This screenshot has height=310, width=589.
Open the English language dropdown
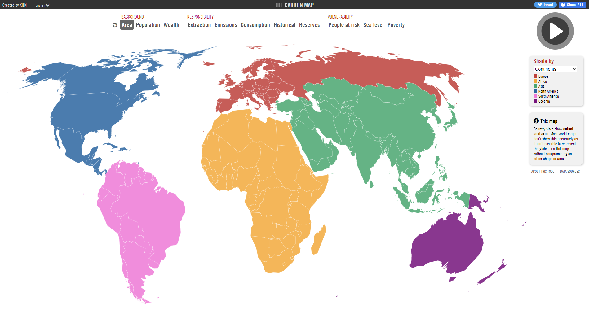pyautogui.click(x=42, y=5)
